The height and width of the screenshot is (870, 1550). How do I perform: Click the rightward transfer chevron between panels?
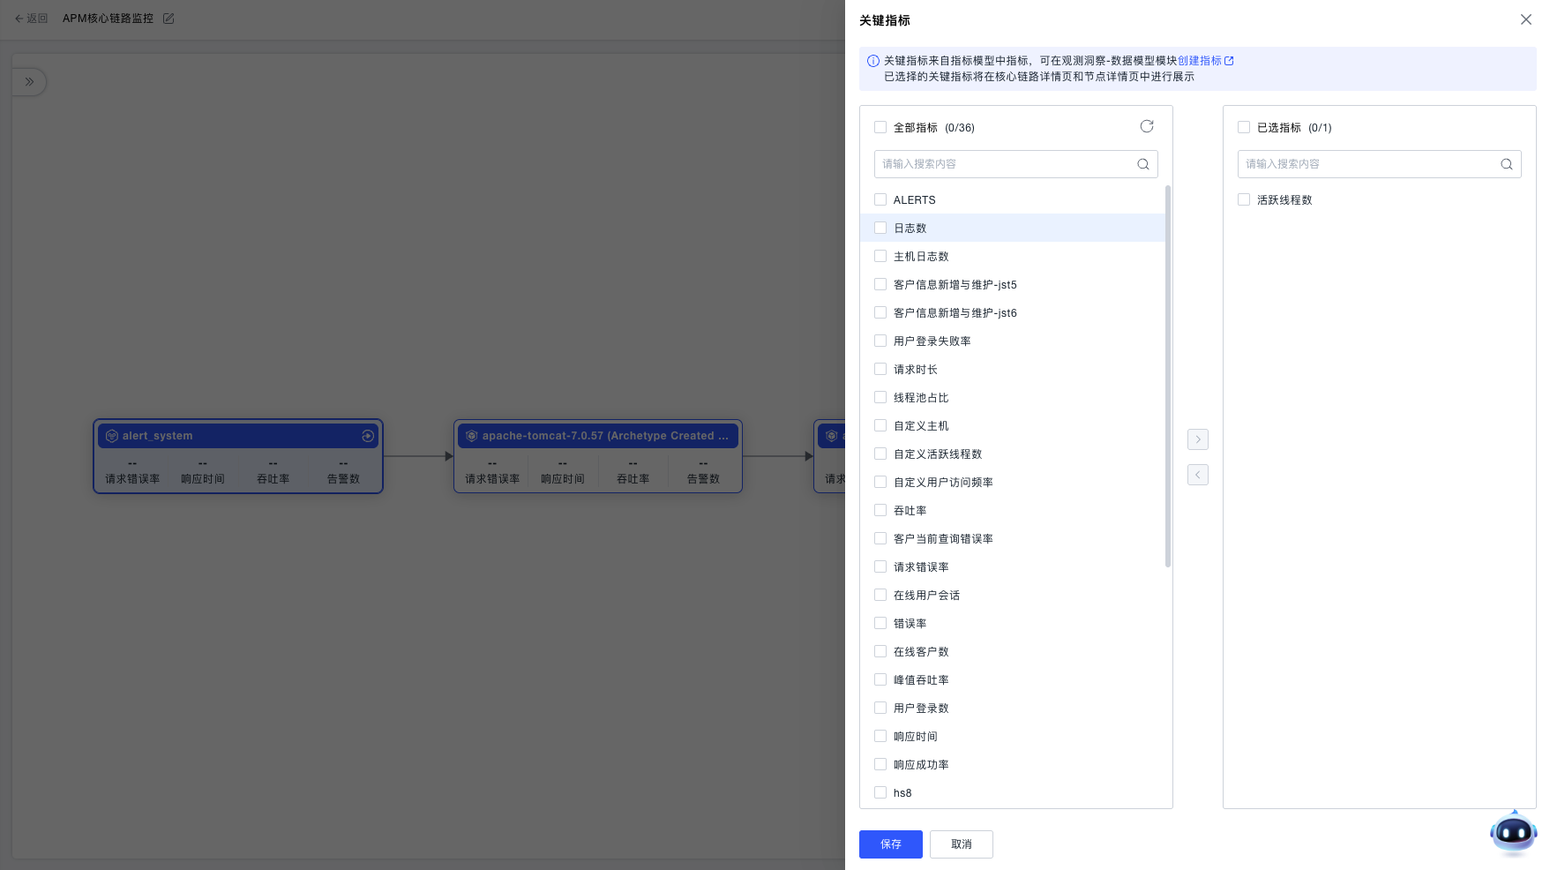pyautogui.click(x=1197, y=439)
